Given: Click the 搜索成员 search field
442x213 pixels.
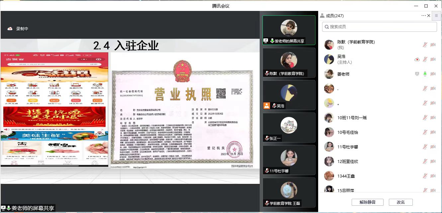Looking at the screenshot, I should [x=379, y=27].
